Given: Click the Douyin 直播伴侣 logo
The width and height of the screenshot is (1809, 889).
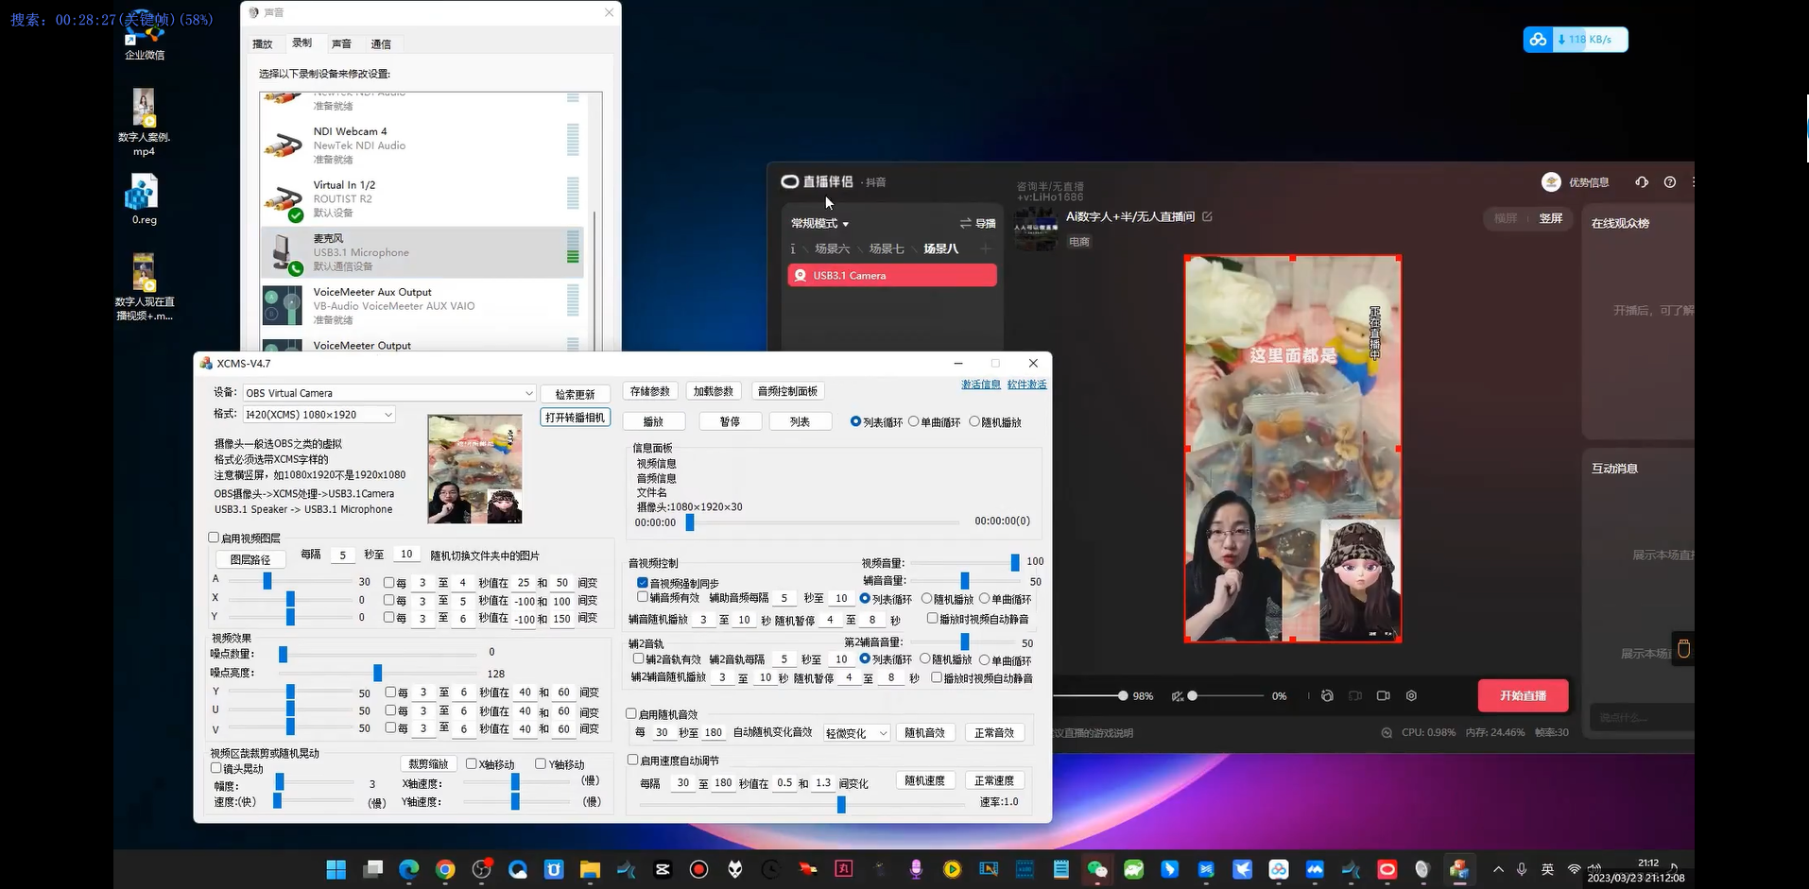Looking at the screenshot, I should [x=790, y=180].
